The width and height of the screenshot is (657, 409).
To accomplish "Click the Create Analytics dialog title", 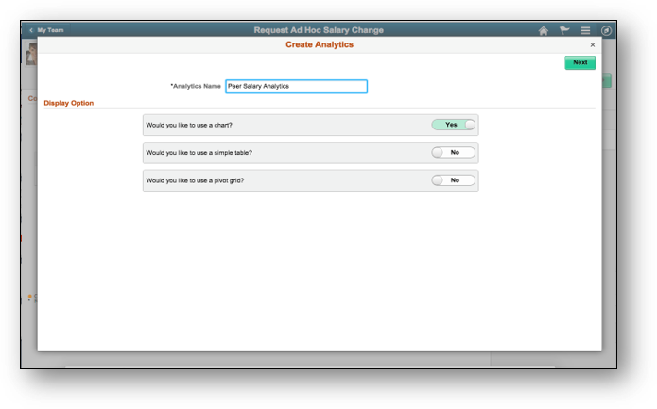I will (320, 44).
